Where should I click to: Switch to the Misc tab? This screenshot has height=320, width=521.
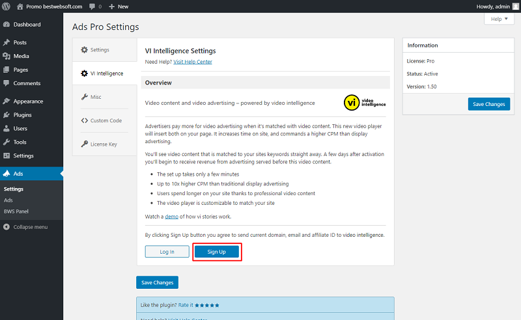click(x=104, y=97)
